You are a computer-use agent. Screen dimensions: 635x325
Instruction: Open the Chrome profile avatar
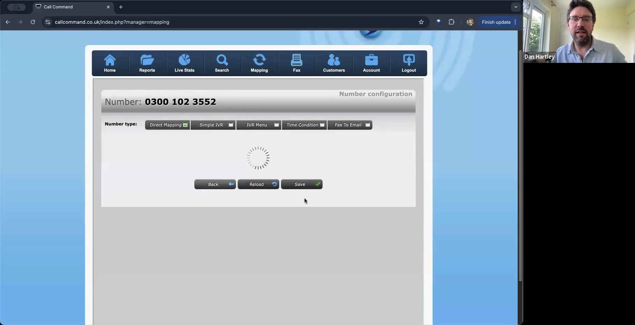pos(470,22)
